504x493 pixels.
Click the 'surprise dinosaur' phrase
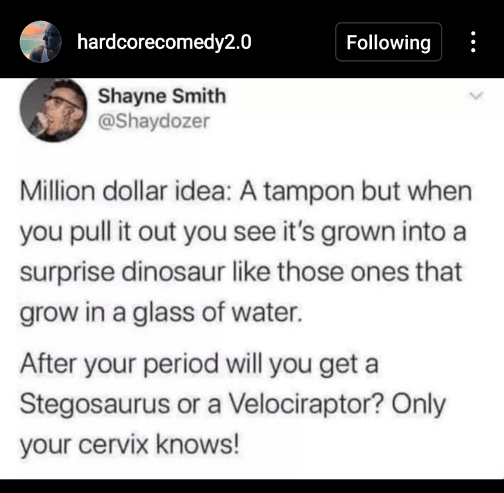[x=122, y=272]
